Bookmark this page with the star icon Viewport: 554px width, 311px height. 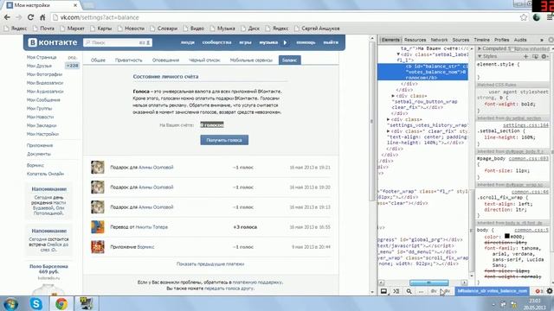coord(523,17)
